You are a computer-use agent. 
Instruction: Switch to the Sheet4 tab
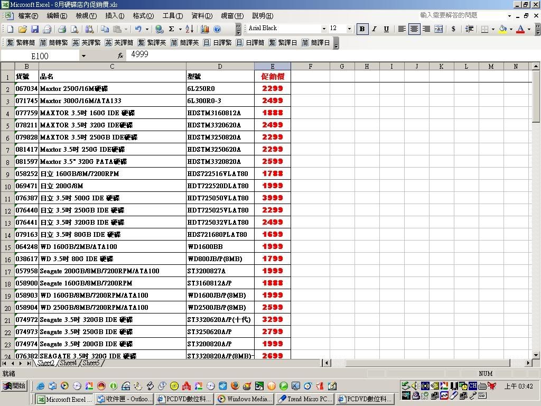(x=68, y=363)
